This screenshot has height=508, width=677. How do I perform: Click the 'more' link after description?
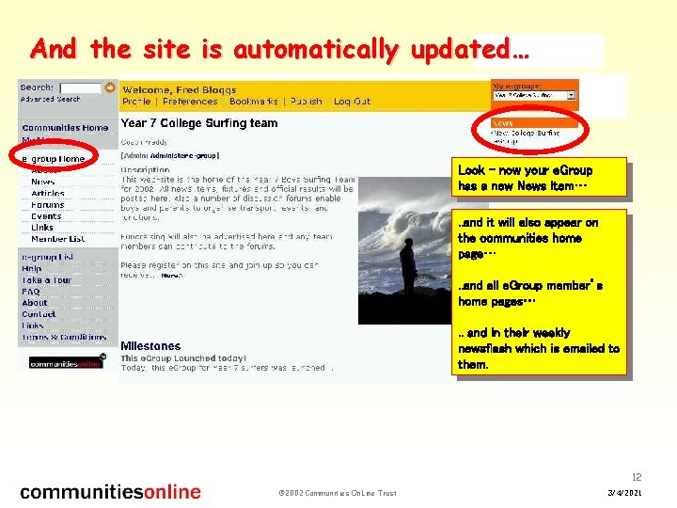[x=172, y=276]
